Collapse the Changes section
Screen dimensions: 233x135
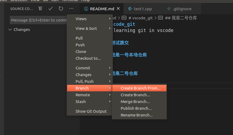[x=10, y=30]
